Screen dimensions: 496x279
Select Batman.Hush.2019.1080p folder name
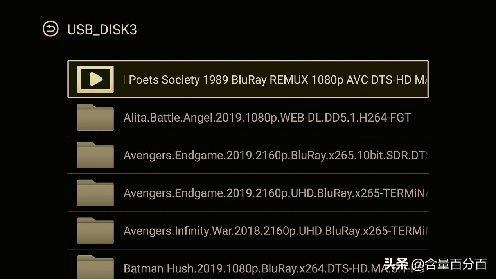pyautogui.click(x=250, y=268)
